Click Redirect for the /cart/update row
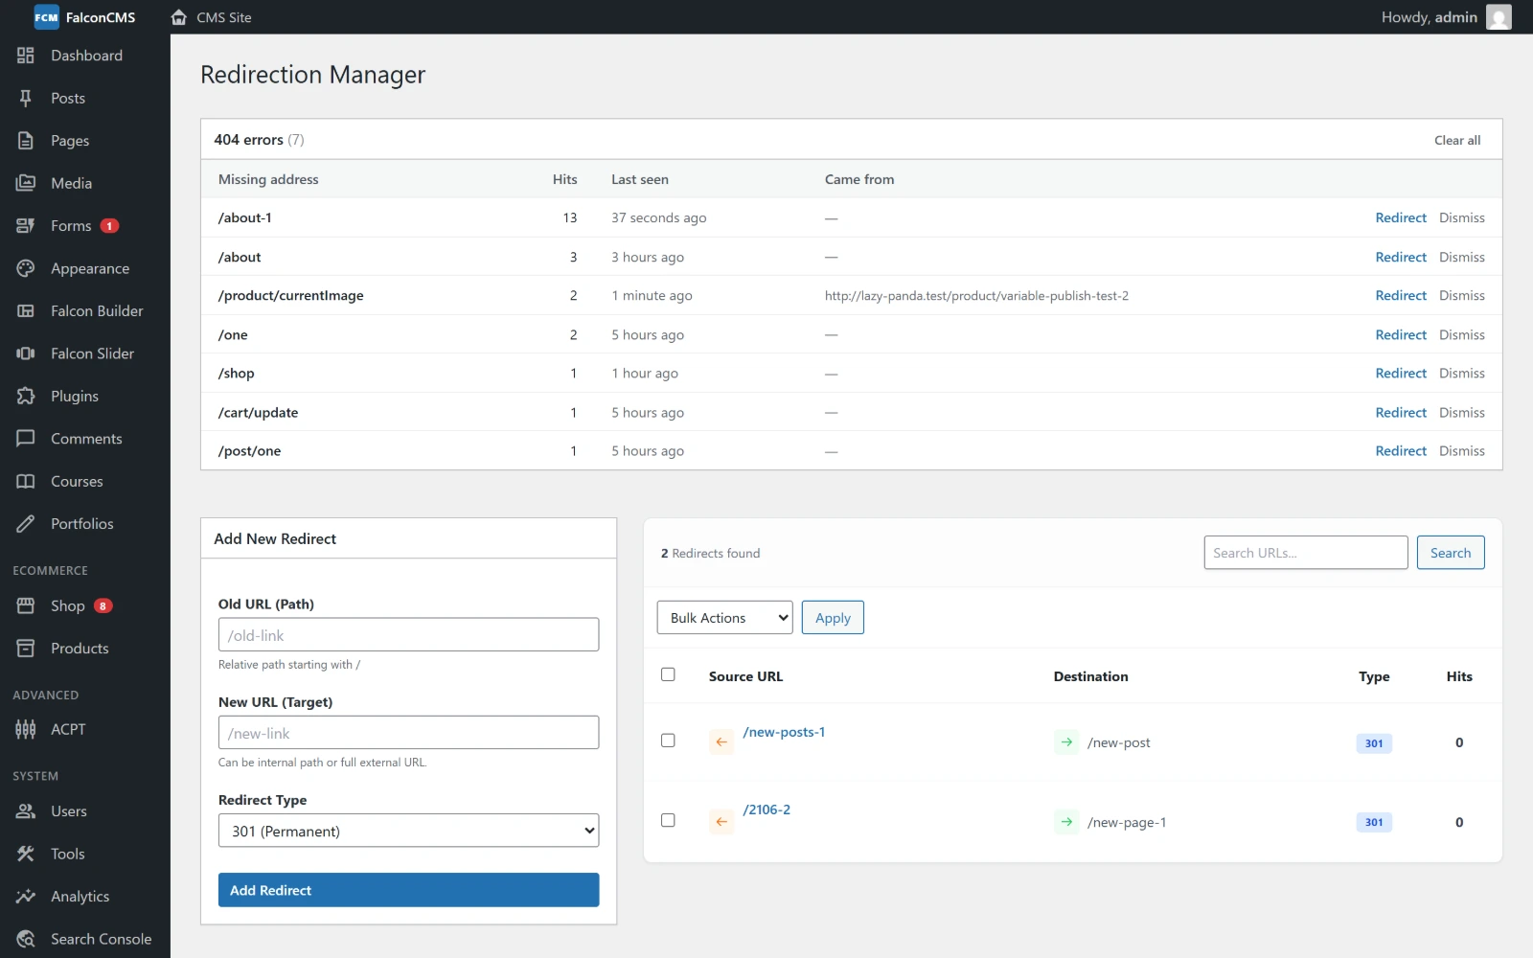The image size is (1533, 958). coord(1401,412)
